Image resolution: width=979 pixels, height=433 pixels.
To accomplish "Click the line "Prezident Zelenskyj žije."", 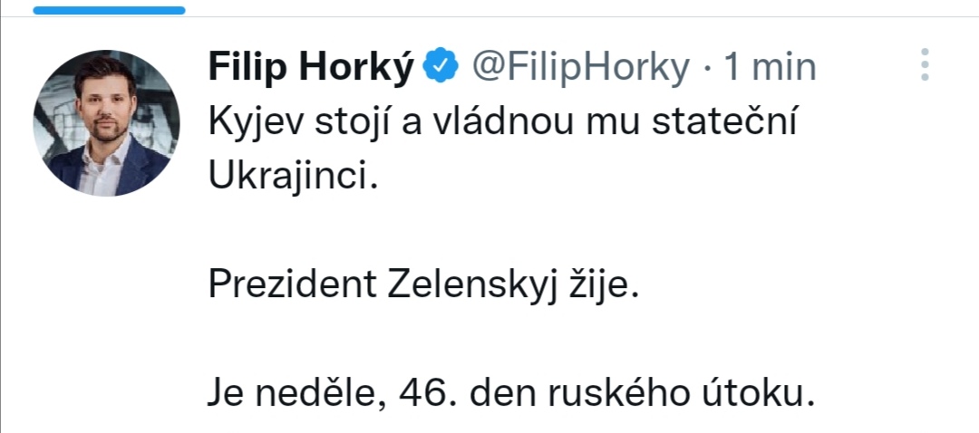I will click(x=424, y=286).
